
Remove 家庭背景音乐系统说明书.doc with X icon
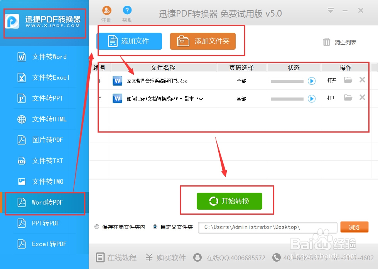click(x=362, y=80)
